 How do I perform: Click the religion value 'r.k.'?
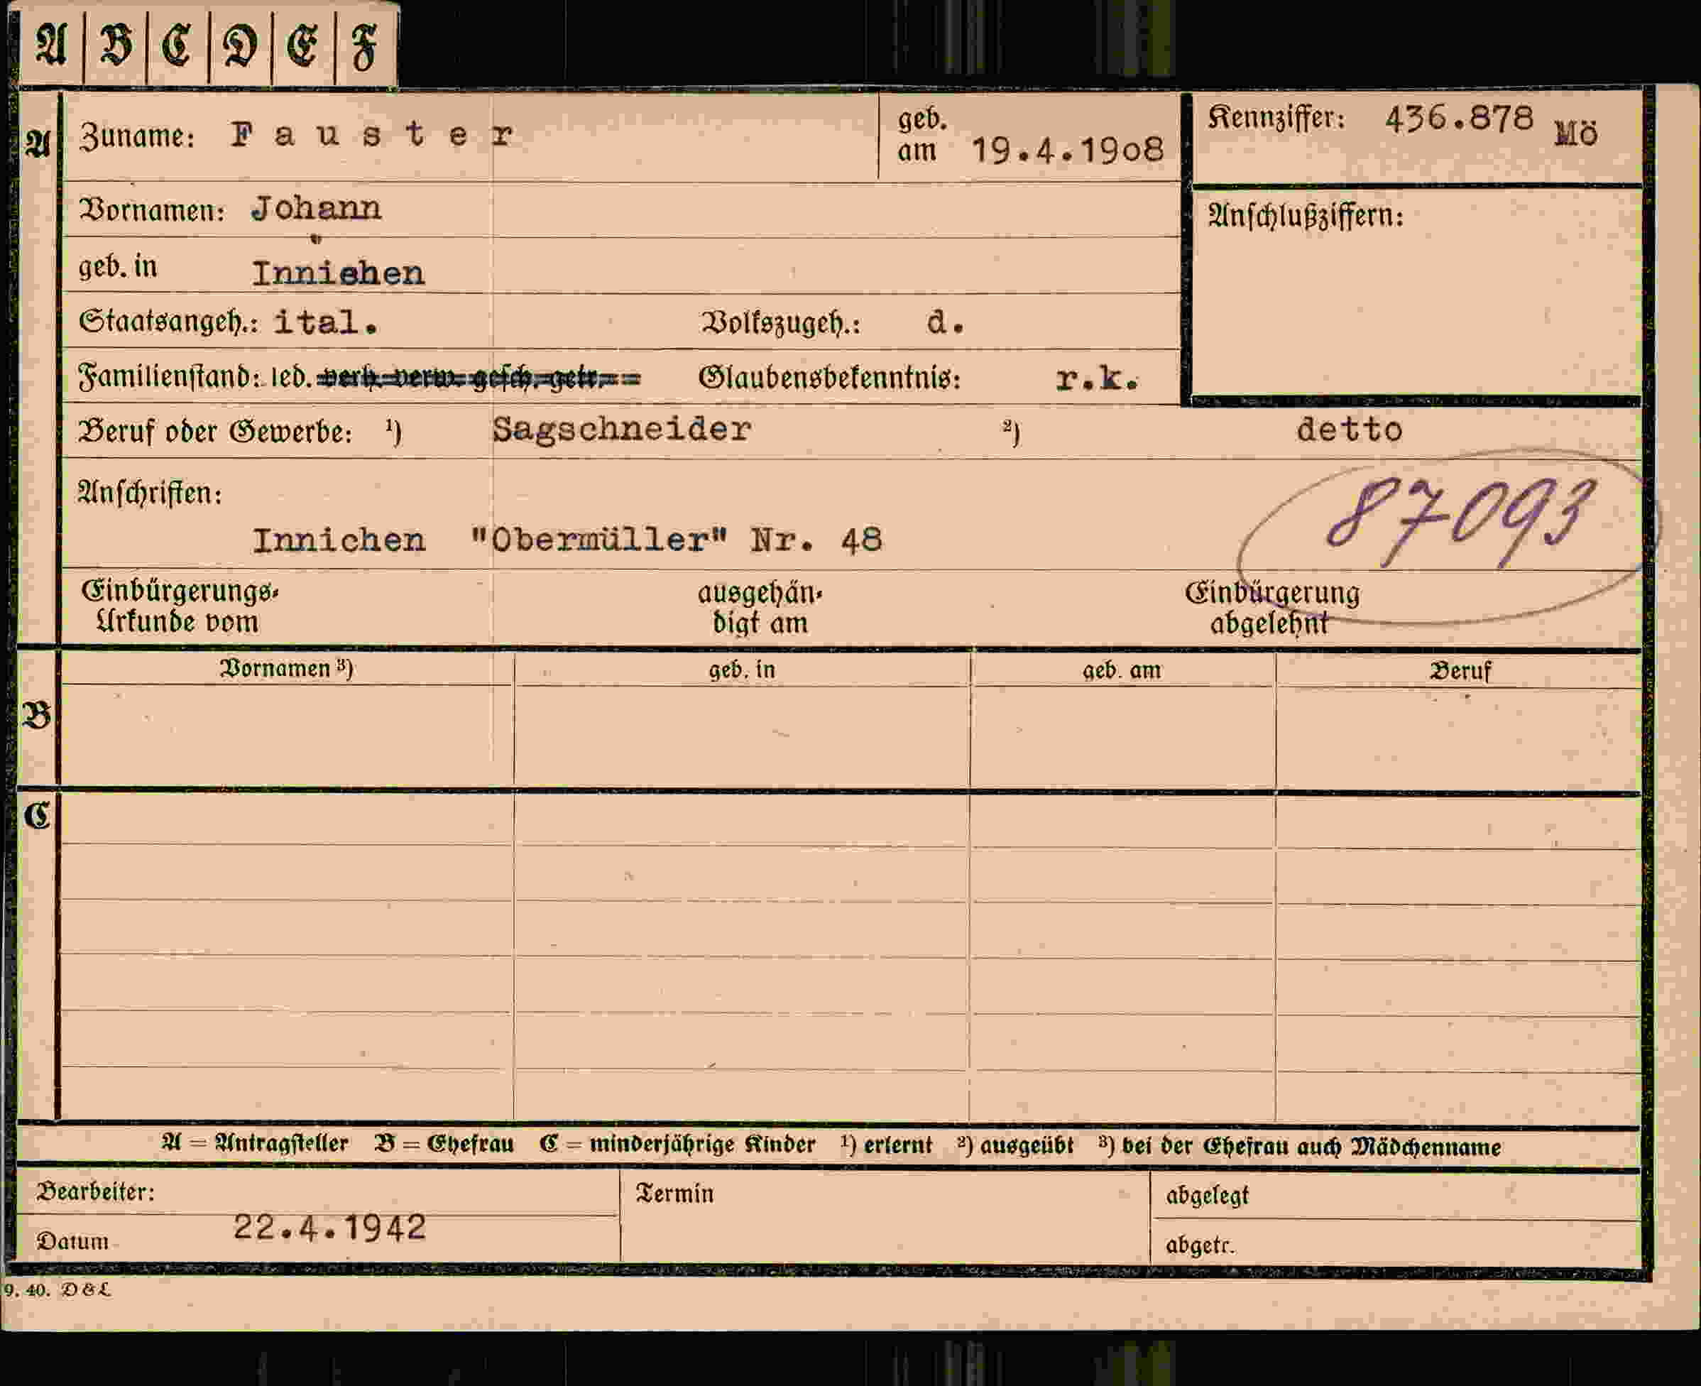[1097, 380]
